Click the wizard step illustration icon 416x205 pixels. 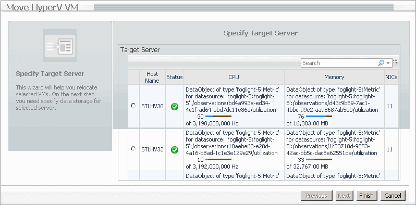(x=60, y=46)
